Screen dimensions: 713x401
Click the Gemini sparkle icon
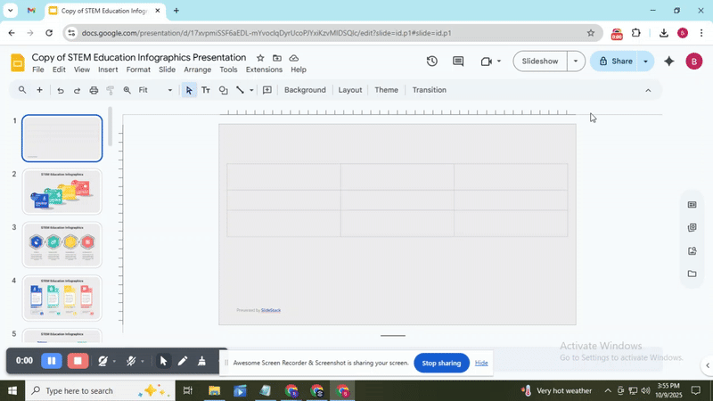coord(669,61)
